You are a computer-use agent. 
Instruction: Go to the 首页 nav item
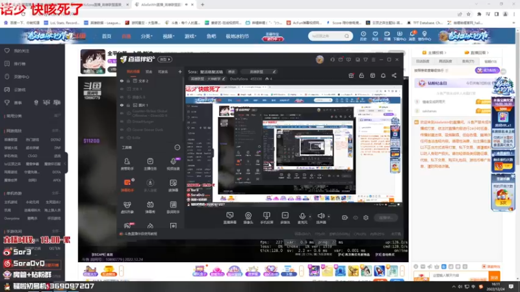[107, 36]
